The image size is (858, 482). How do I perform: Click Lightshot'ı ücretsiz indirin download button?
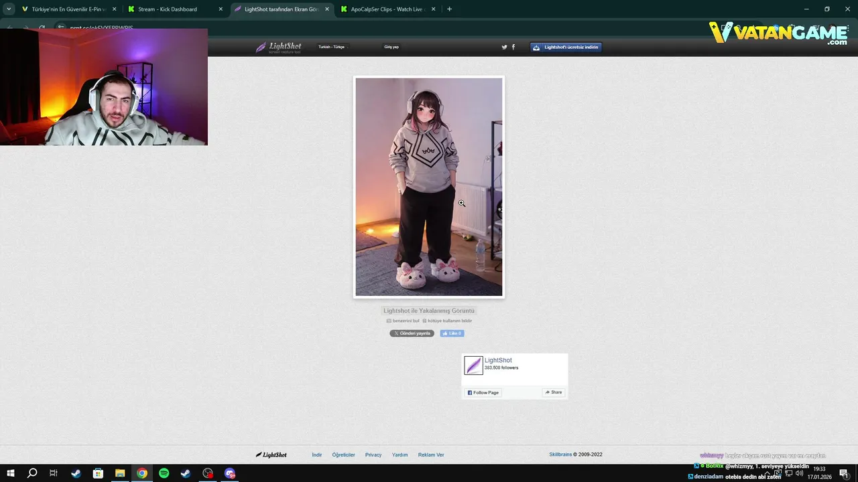click(566, 47)
